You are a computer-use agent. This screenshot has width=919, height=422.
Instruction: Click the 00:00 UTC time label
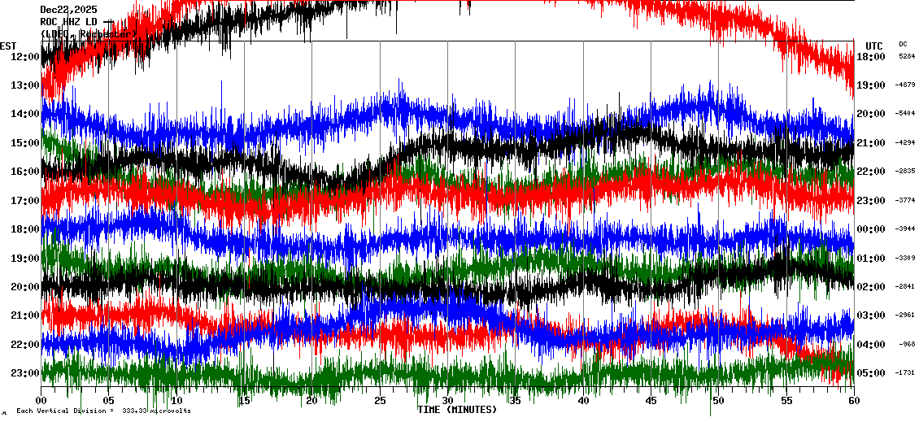872,229
